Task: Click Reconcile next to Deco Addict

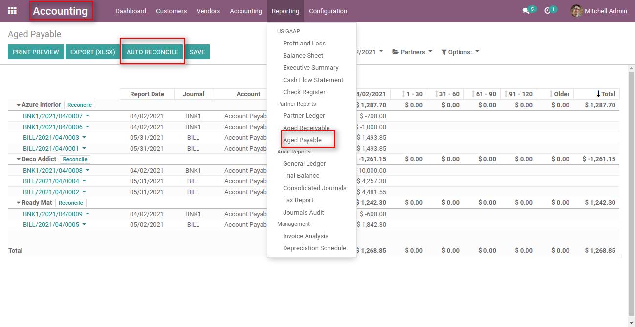Action: coord(75,159)
